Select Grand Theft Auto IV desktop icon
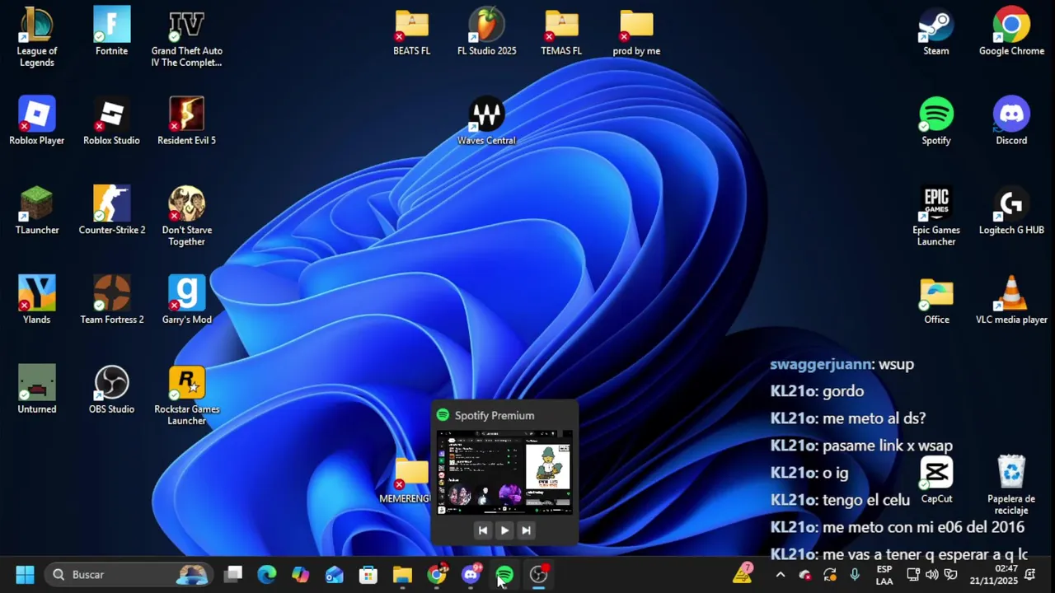The image size is (1055, 593). [186, 36]
